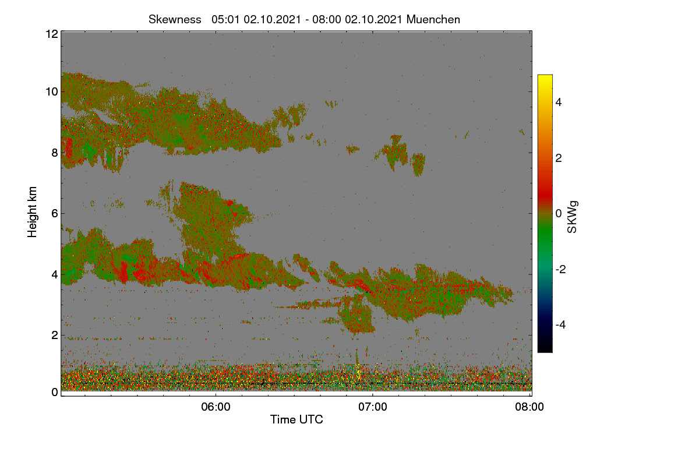
Task: Click the black bottom of the colorbar
Action: pos(545,349)
